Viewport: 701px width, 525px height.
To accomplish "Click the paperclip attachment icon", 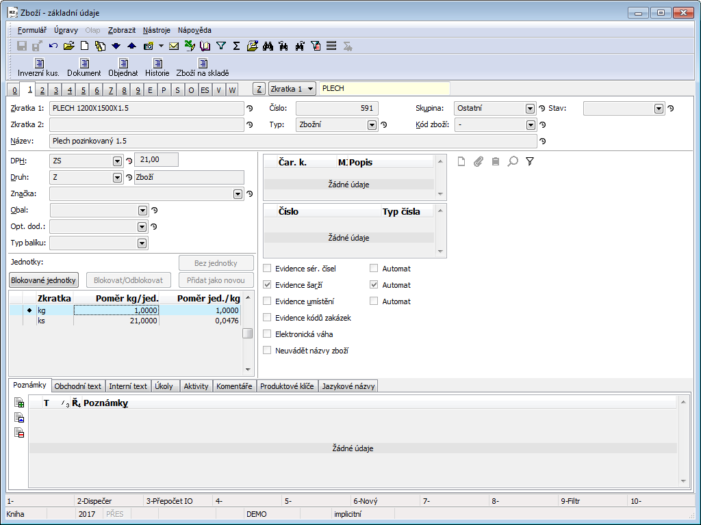I will click(x=479, y=161).
